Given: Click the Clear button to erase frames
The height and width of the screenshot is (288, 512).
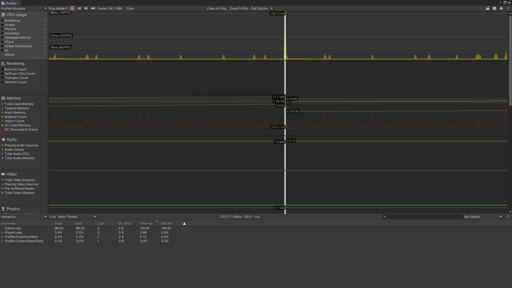Looking at the screenshot, I should click(x=130, y=8).
